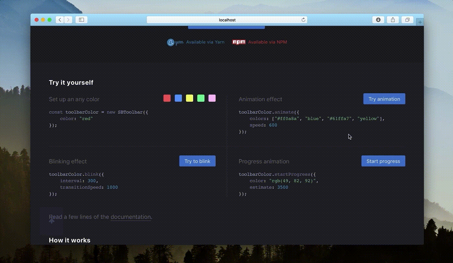
Task: Open the Safari downloads button
Action: pyautogui.click(x=378, y=20)
